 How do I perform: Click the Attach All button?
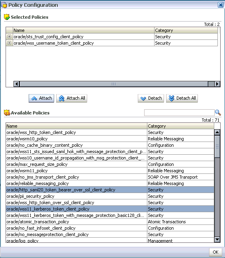tap(72, 98)
